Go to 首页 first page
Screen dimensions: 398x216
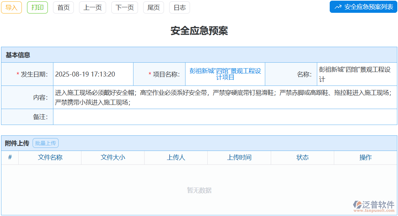(x=63, y=7)
